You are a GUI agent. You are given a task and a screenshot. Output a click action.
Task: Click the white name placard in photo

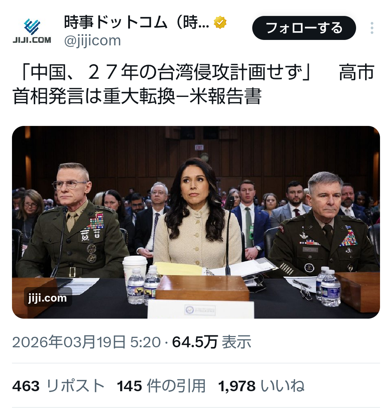tap(201, 309)
